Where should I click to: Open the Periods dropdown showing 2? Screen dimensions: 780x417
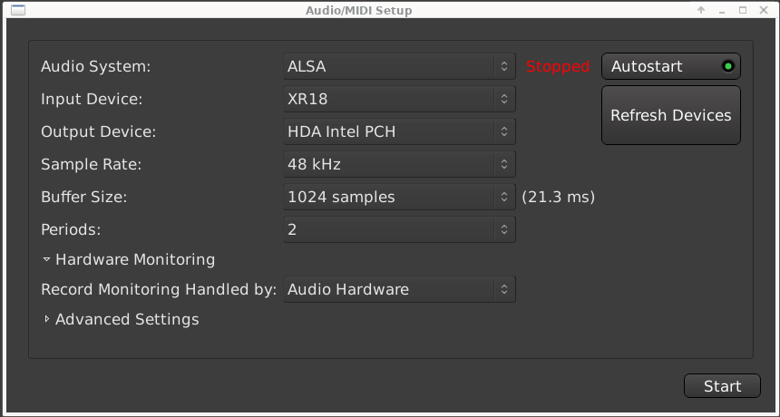pyautogui.click(x=400, y=229)
